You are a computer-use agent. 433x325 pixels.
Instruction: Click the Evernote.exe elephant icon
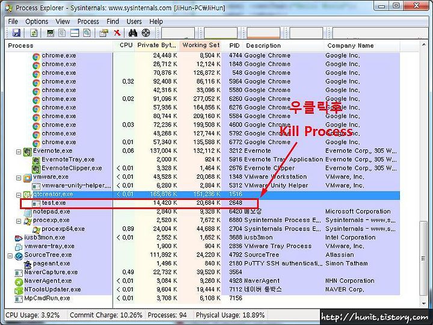27,152
